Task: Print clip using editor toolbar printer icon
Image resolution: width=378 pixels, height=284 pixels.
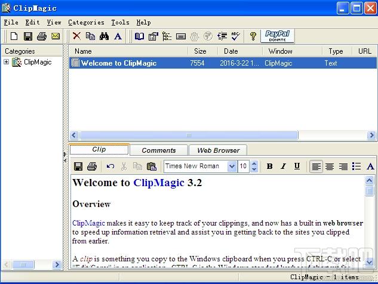Action: 92,166
